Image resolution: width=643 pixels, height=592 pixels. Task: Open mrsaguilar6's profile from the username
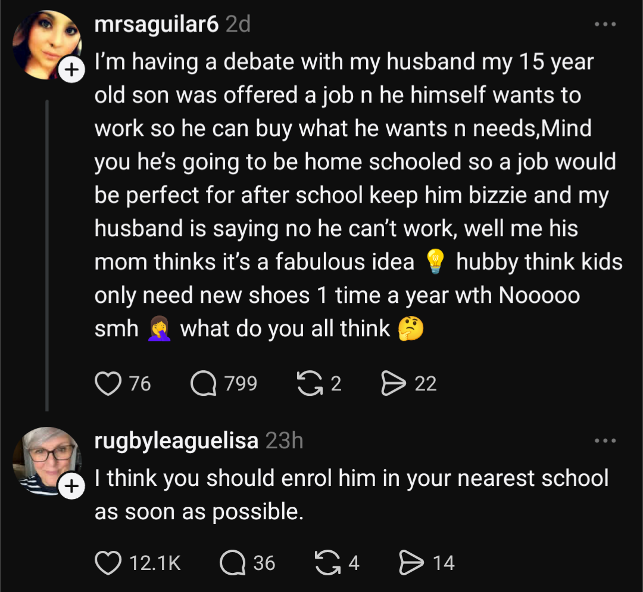tap(157, 24)
